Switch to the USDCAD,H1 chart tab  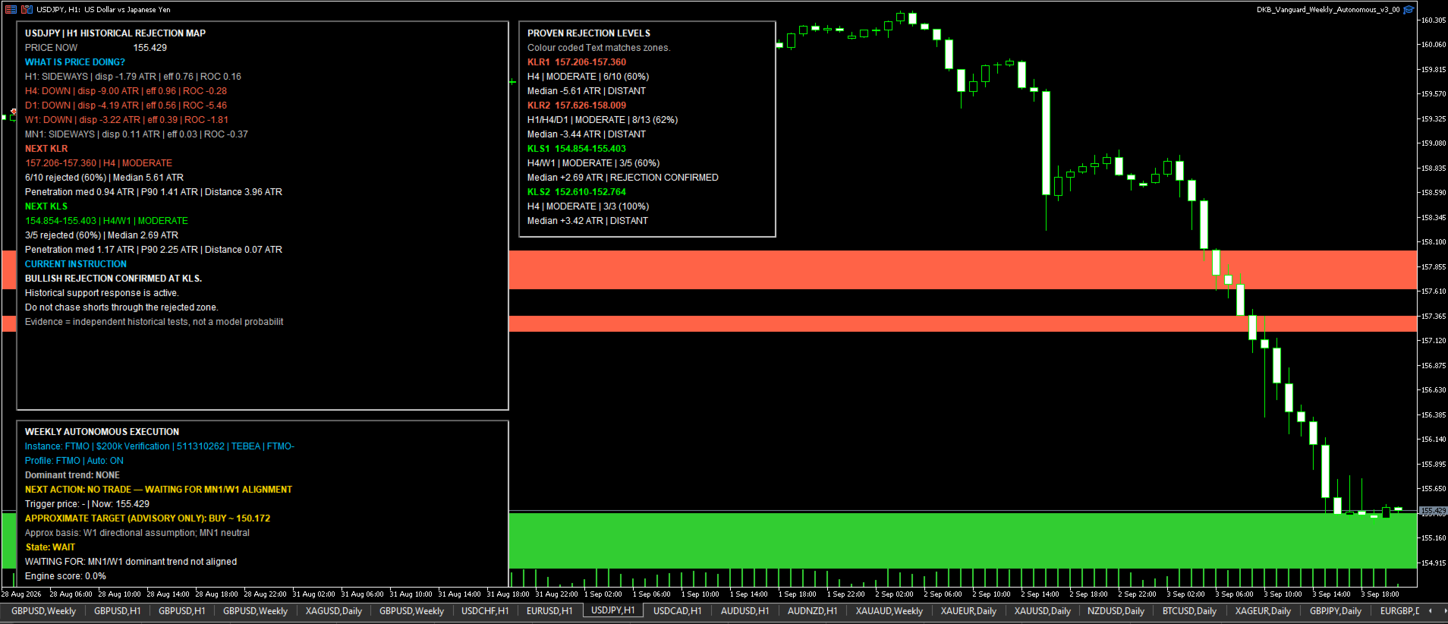coord(677,610)
